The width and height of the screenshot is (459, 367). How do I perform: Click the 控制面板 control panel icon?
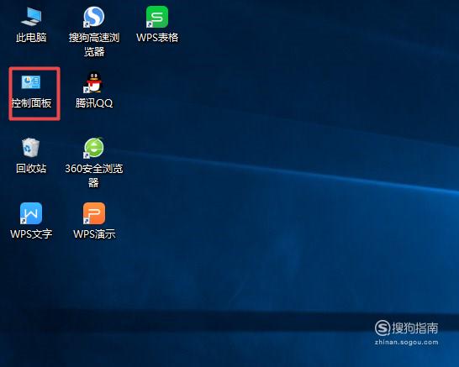31,82
